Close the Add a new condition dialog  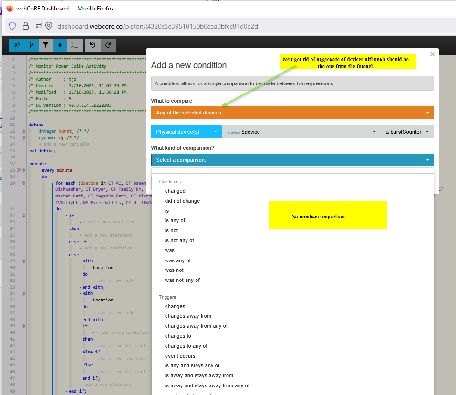click(x=432, y=54)
